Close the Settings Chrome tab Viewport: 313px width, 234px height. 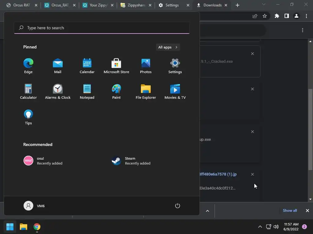pyautogui.click(x=188, y=5)
